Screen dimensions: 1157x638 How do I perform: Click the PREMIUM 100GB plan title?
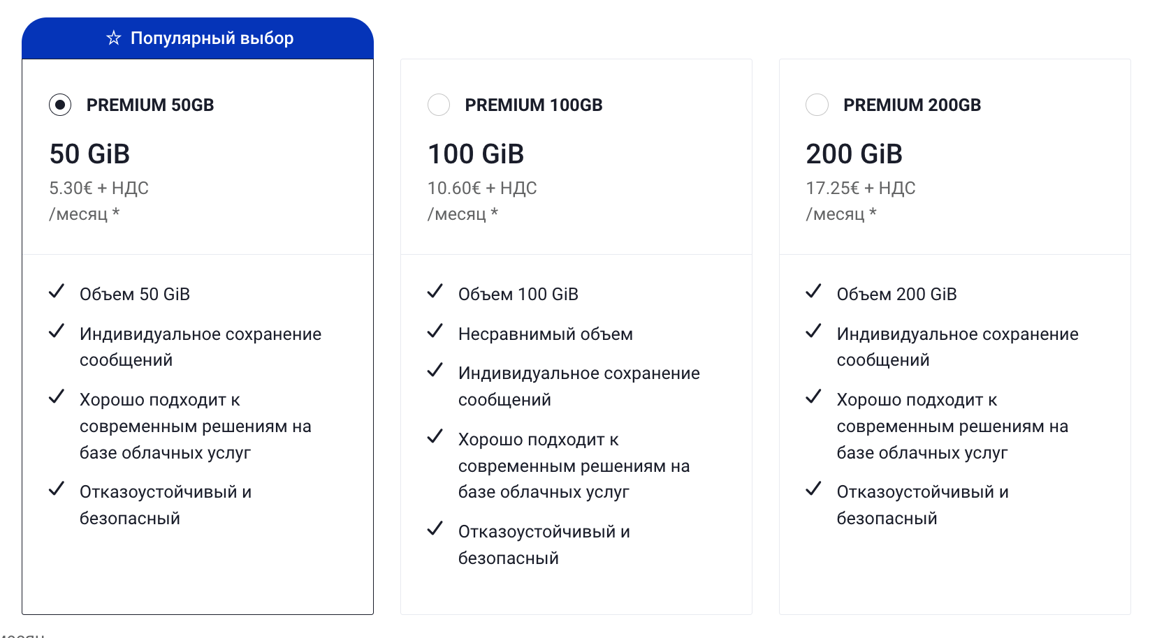[534, 105]
